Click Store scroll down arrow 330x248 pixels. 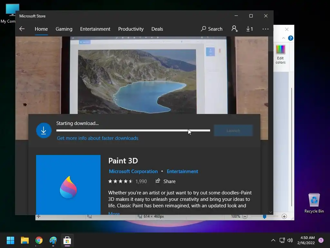[271, 212]
